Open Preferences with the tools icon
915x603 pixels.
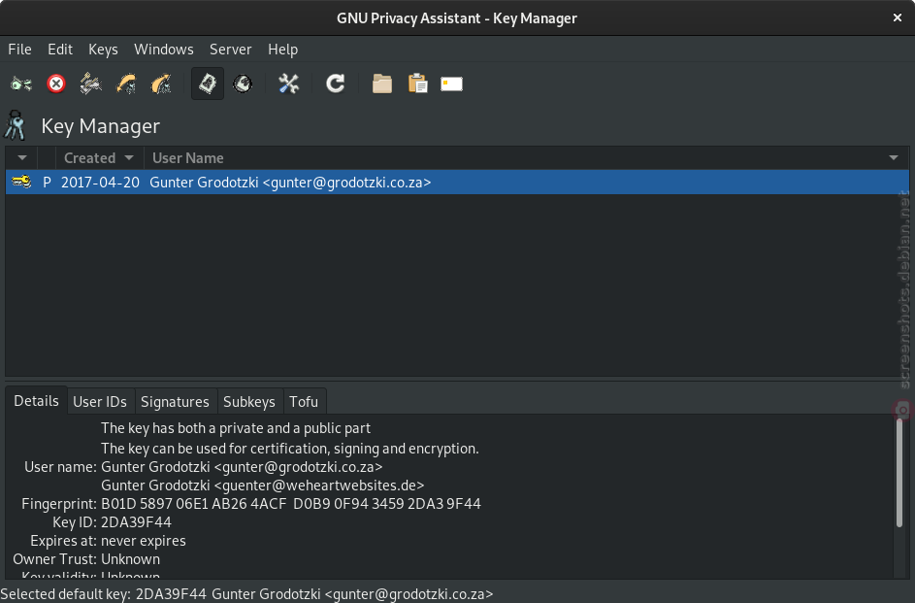click(289, 84)
